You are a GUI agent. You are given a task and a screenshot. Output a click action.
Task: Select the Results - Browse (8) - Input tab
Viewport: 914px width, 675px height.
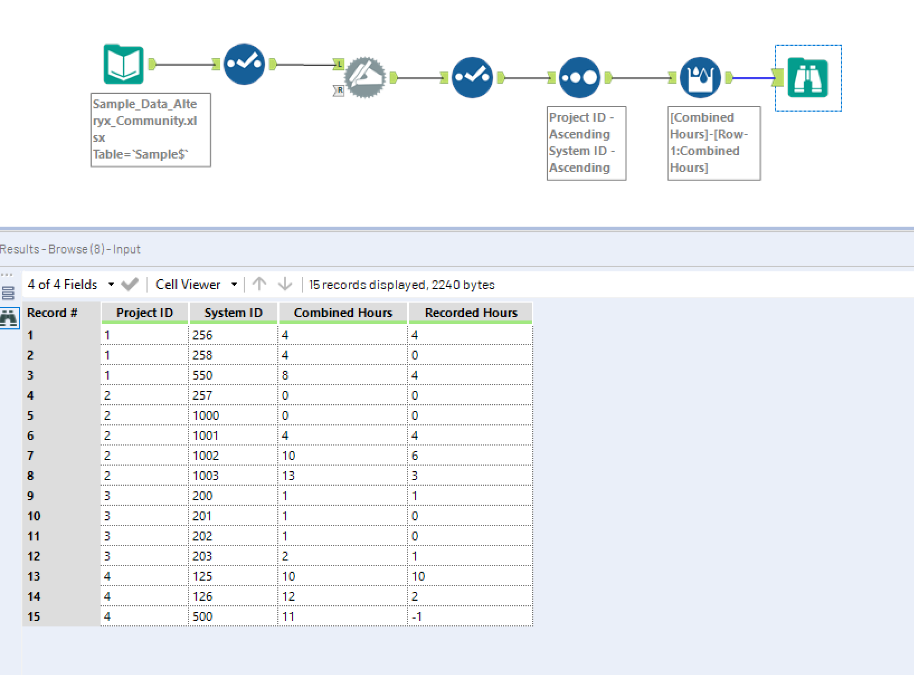click(x=70, y=249)
